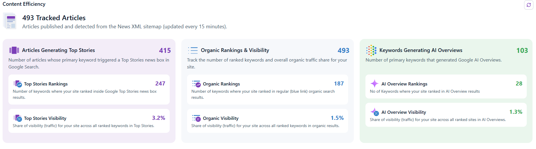The width and height of the screenshot is (536, 149).
Task: Open the Top Stories Rankings card
Action: (89, 90)
